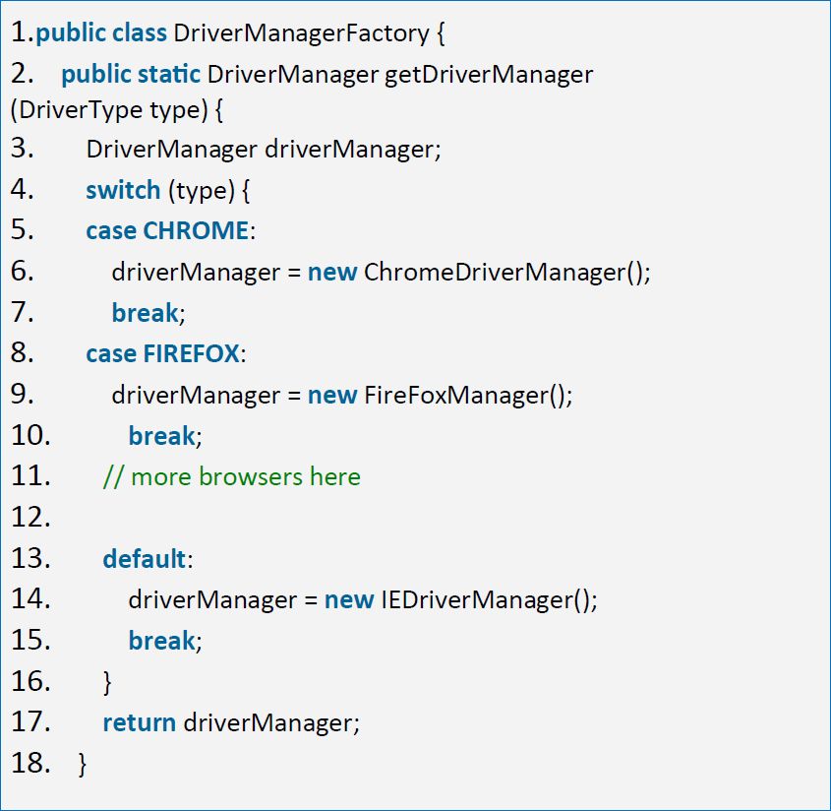Click the 'public static' keywords on line 2
831x811 pixels.
(x=131, y=75)
